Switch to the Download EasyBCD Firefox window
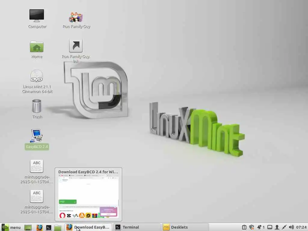The height and width of the screenshot is (231, 308). [x=88, y=227]
